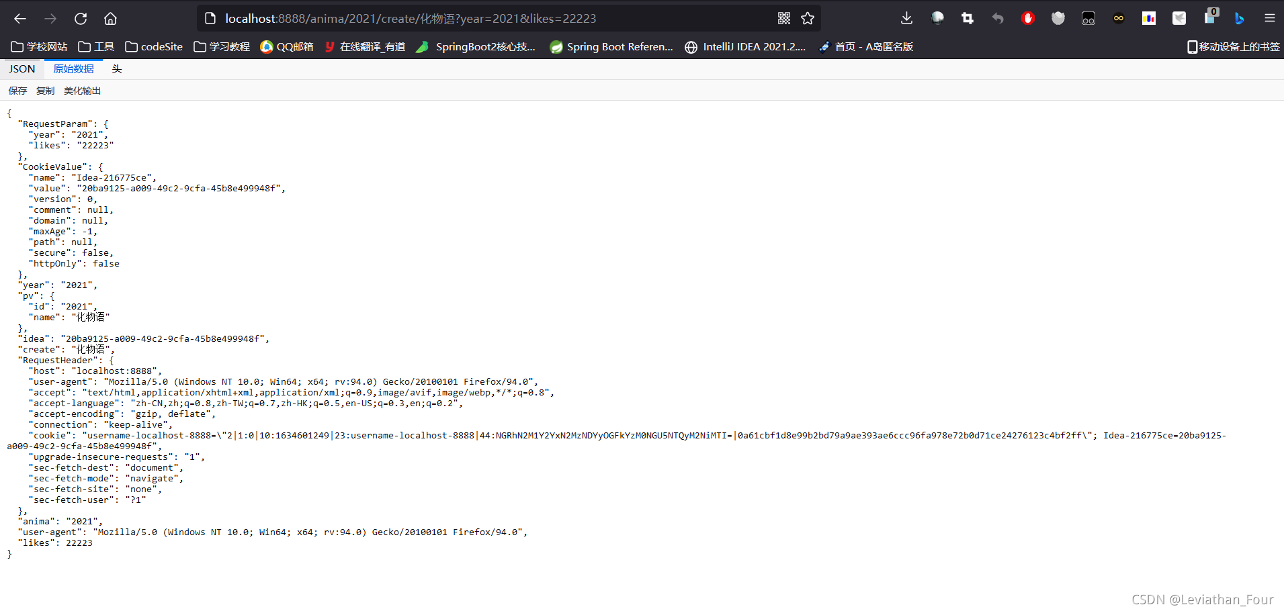1284x613 pixels.
Task: Click the "upgrade-insecure-requests" header line
Action: coord(117,457)
